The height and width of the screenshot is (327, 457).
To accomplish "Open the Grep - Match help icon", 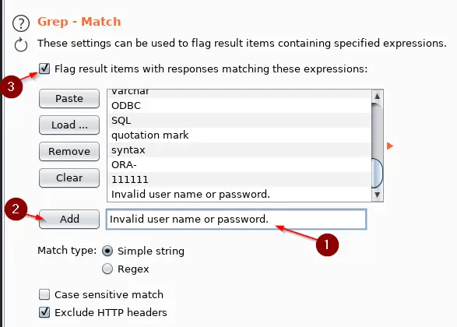I will pyautogui.click(x=21, y=23).
